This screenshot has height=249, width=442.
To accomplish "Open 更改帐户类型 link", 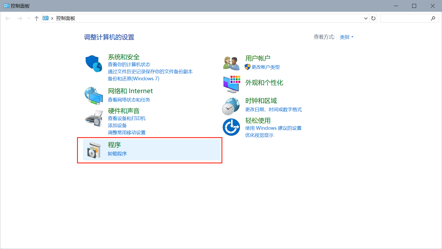I will [265, 67].
